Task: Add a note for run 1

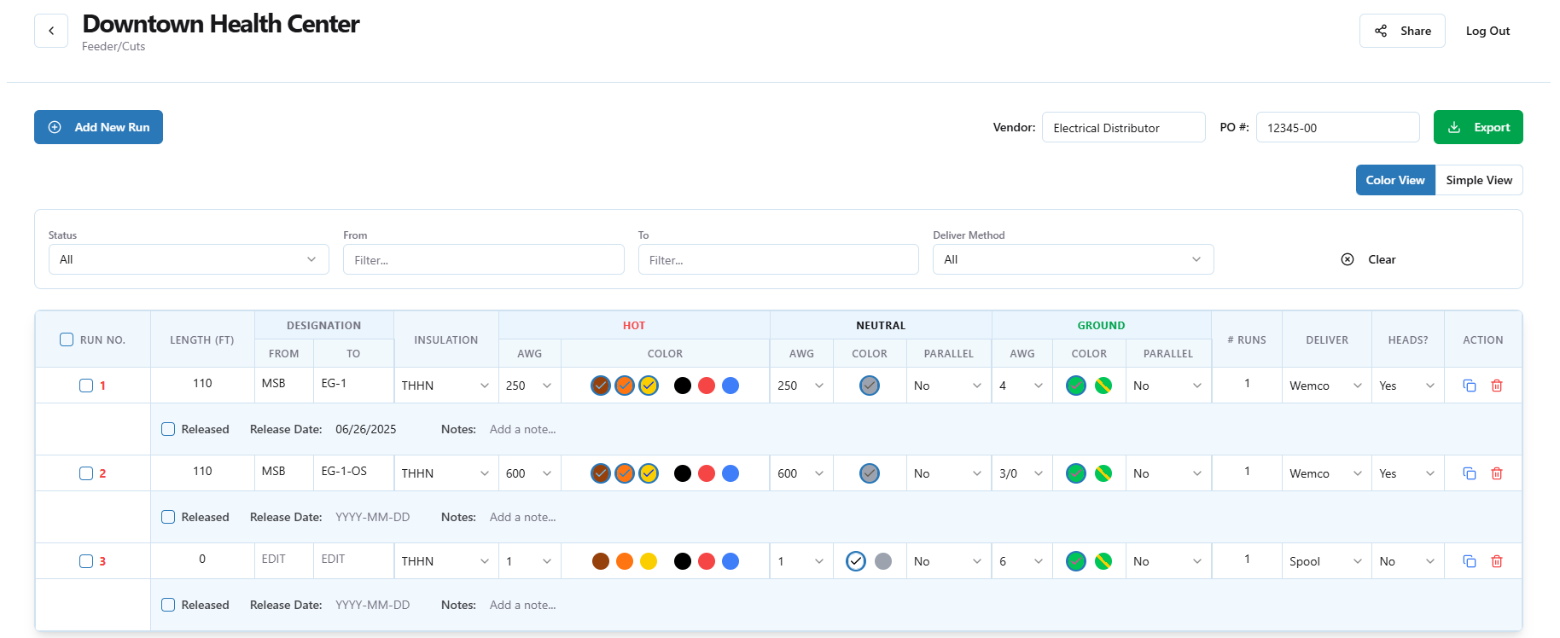Action: 523,429
